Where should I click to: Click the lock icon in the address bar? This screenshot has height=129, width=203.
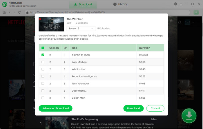coord(27,12)
